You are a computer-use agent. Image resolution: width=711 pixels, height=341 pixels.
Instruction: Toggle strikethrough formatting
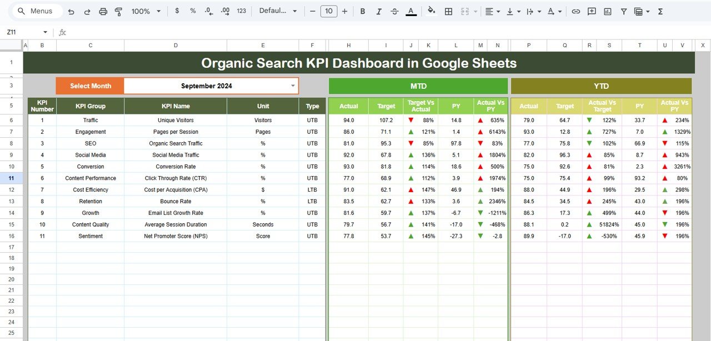pyautogui.click(x=394, y=11)
